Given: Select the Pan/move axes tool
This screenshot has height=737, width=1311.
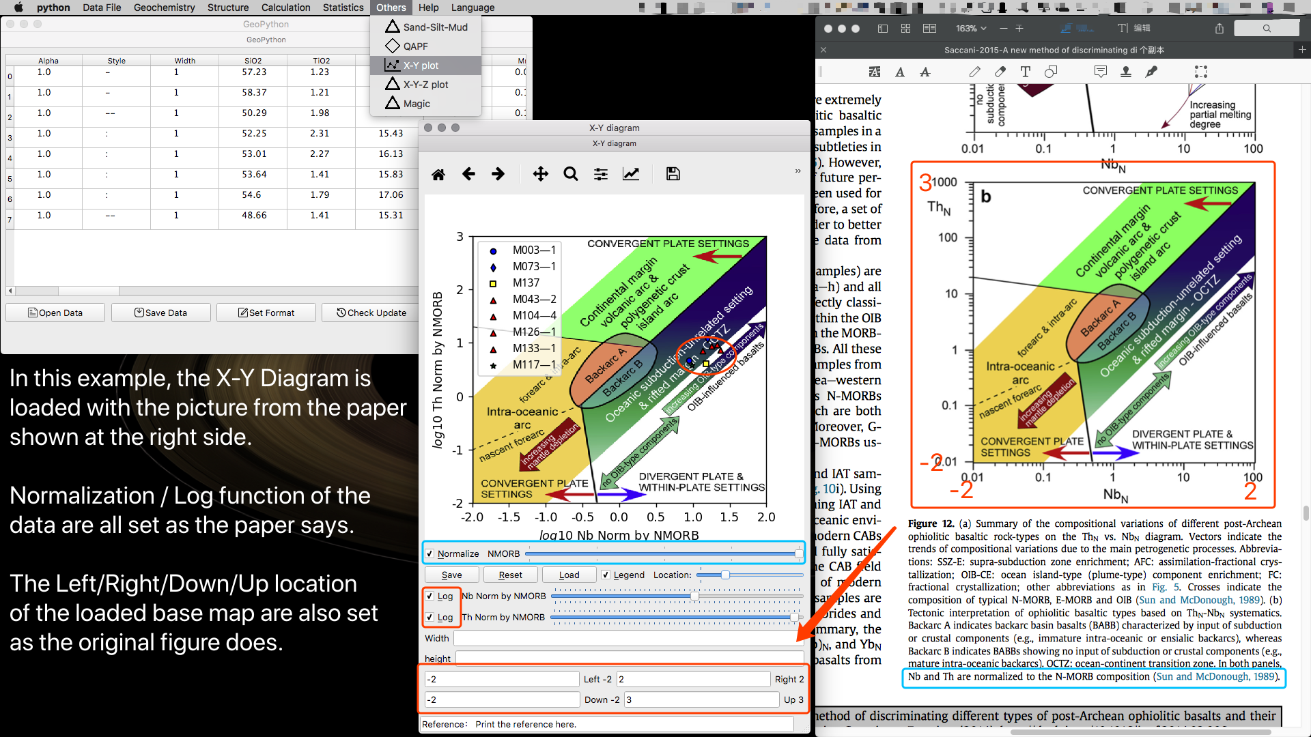Looking at the screenshot, I should 540,174.
